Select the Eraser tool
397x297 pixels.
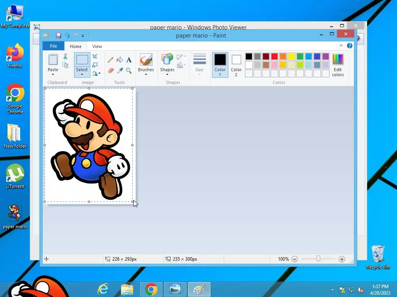point(110,70)
